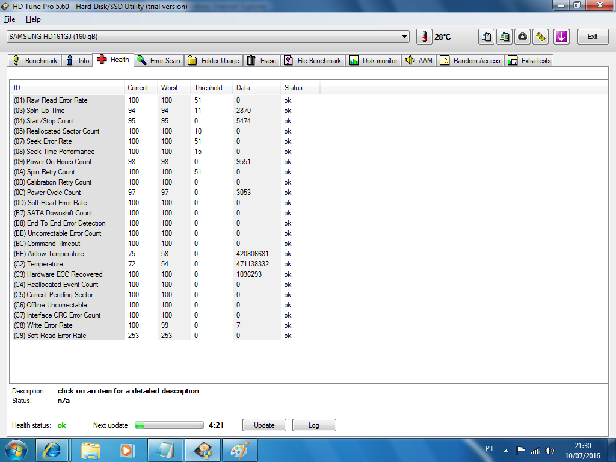Screen dimensions: 616x462
Task: Open the network signal tray icon
Action: [x=535, y=451]
